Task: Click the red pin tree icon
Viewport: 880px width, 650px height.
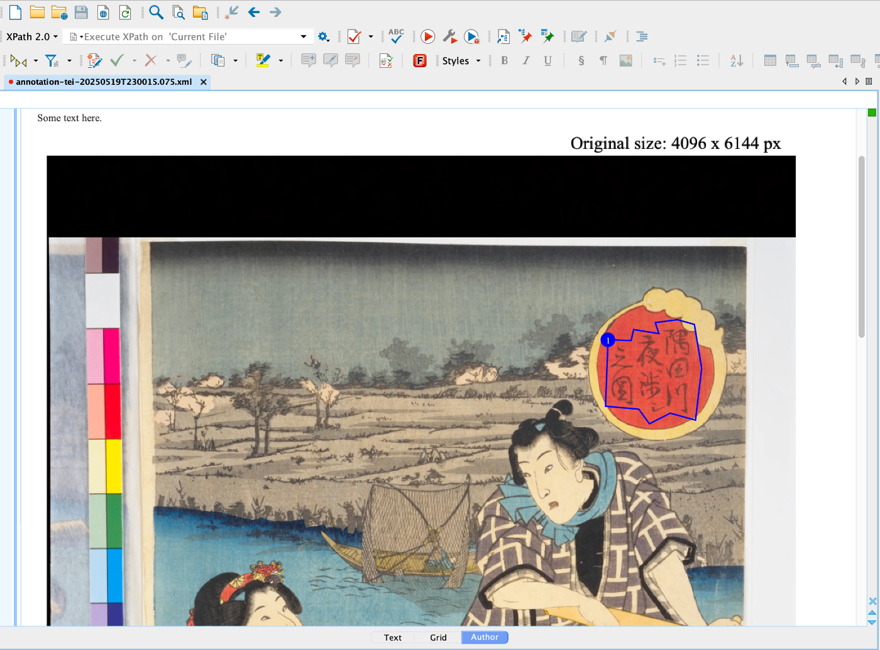Action: click(525, 36)
